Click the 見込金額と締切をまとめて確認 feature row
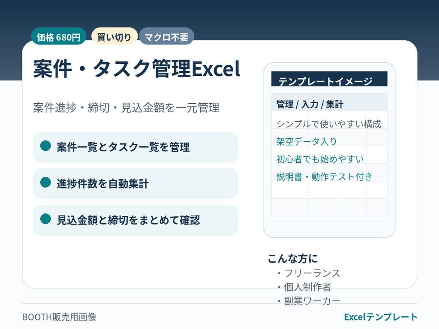Viewport: 439px width, 329px height. pos(135,221)
